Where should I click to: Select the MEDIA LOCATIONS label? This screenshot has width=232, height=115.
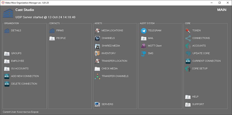click(112, 30)
